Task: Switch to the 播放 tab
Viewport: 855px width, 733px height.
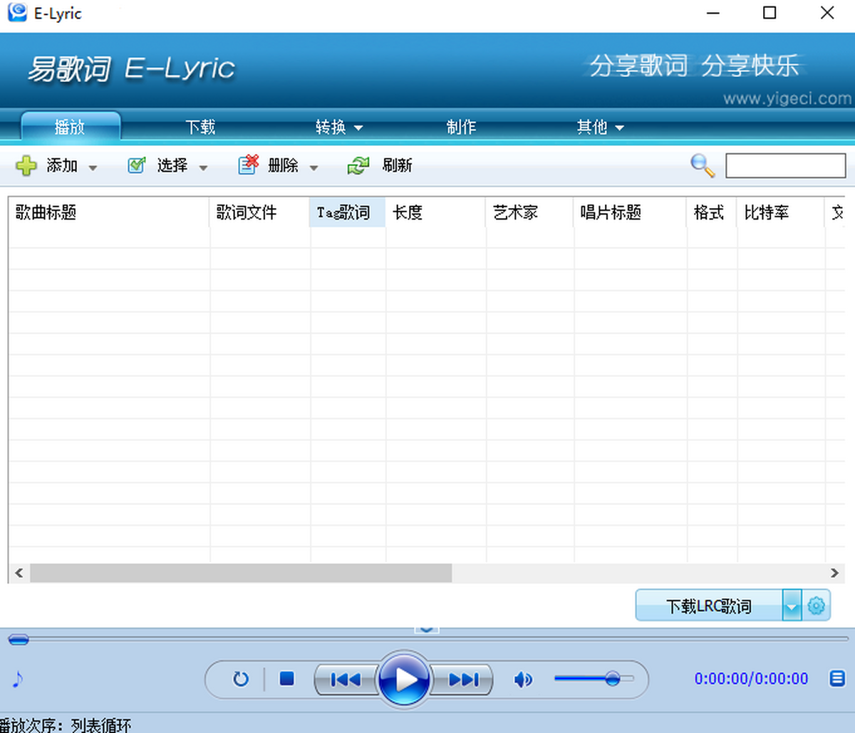Action: point(70,127)
